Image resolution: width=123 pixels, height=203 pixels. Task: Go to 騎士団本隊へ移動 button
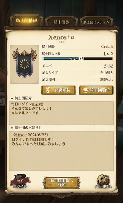(62, 182)
